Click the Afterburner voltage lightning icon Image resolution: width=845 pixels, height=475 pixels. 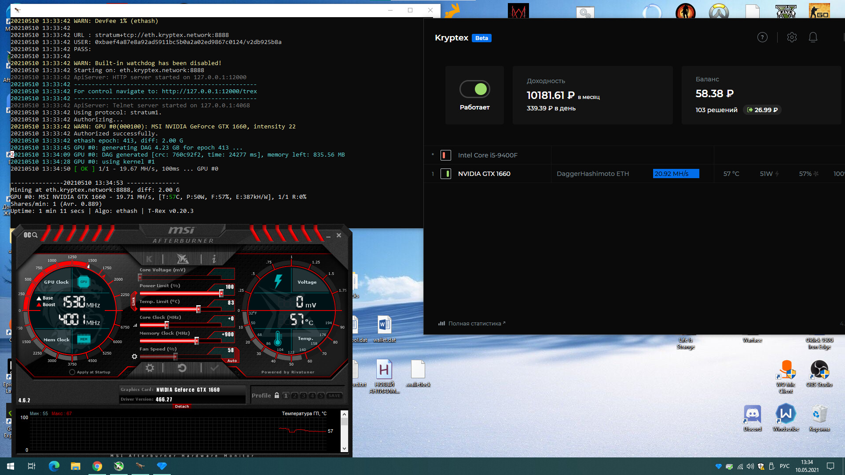click(x=278, y=281)
